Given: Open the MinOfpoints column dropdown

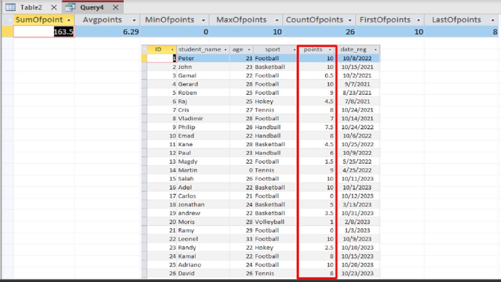Looking at the screenshot, I should 203,20.
